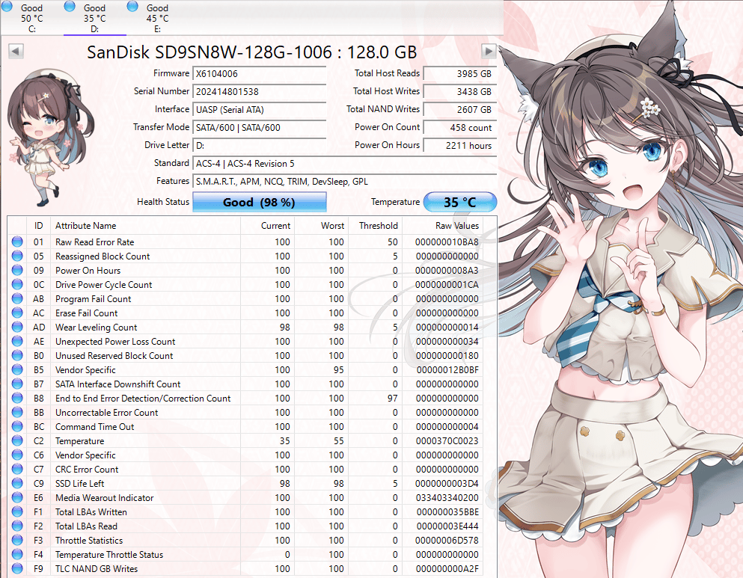Click the status orb for Throttle Statistics
Viewport: 743px width, 578px height.
[17, 540]
